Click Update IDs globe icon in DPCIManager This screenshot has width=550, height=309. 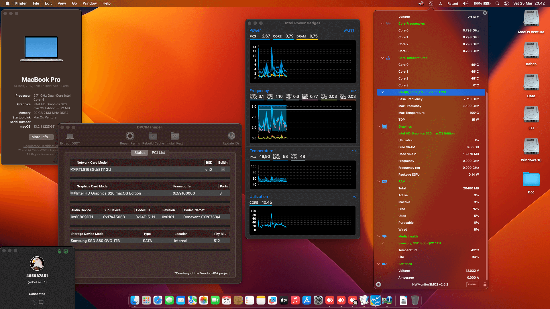tap(231, 136)
